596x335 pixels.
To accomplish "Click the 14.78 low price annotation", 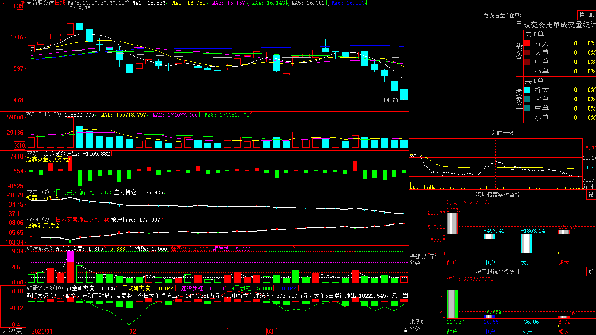I will coord(390,100).
